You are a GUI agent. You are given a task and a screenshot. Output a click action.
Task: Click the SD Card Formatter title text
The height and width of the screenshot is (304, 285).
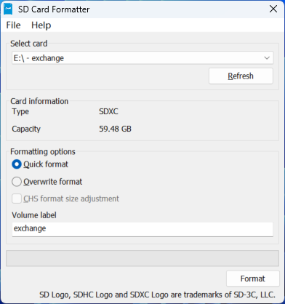click(x=54, y=9)
